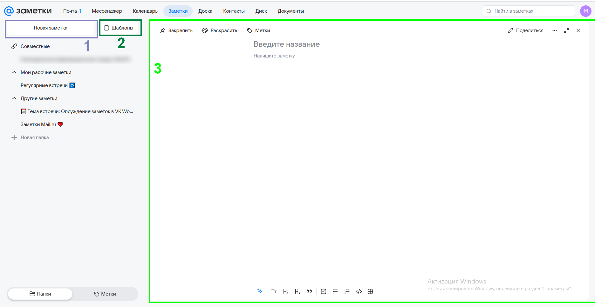Insert a checklist item

click(324, 291)
